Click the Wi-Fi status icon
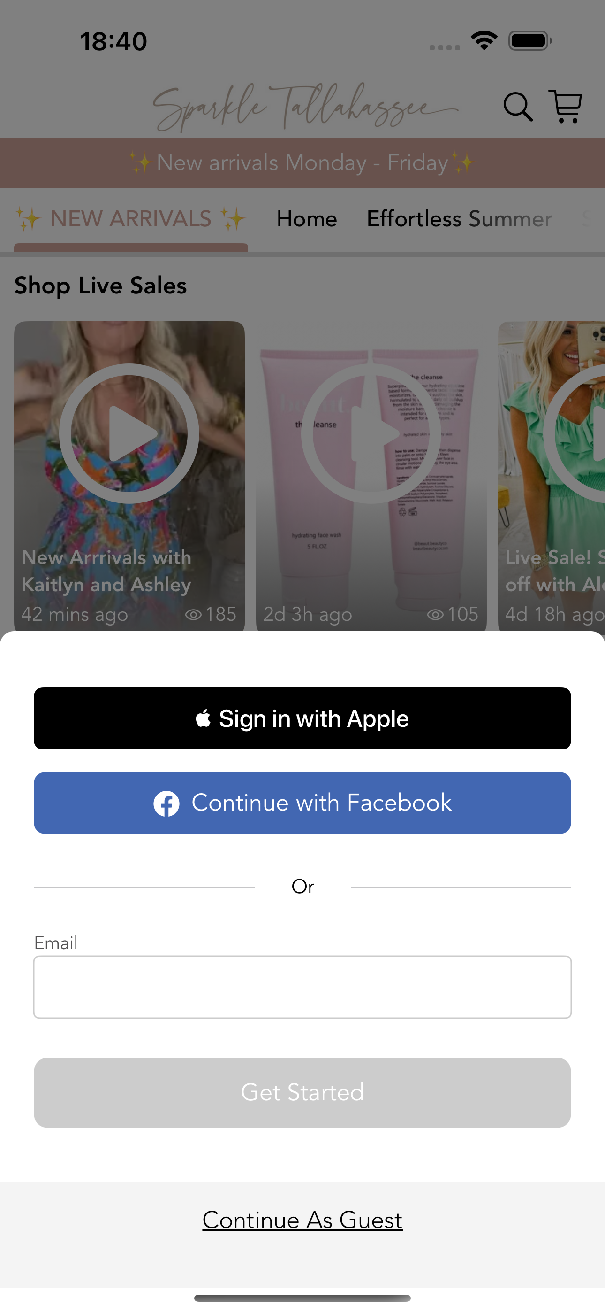The image size is (605, 1313). pos(484,40)
